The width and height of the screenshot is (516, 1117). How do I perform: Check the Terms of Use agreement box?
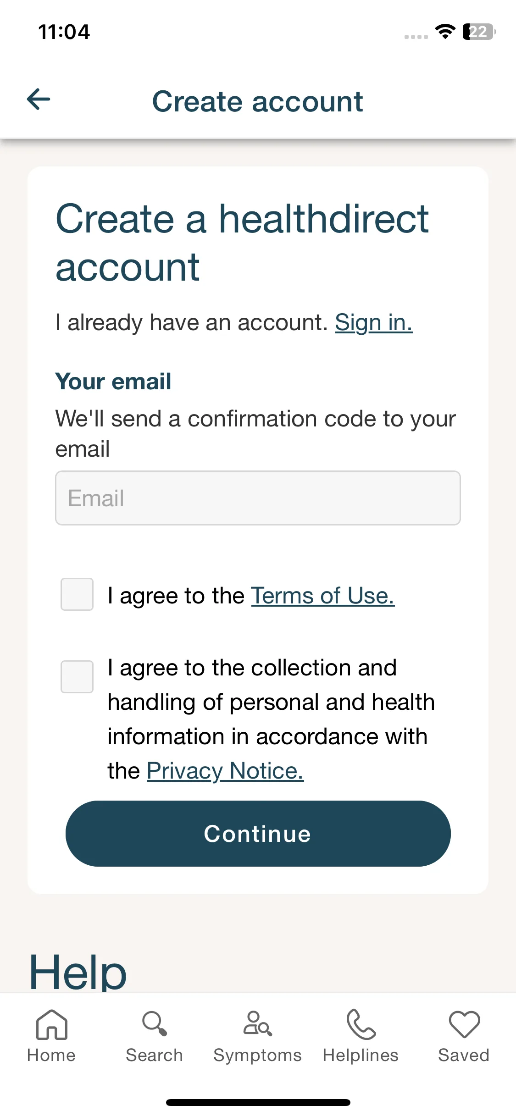[77, 594]
